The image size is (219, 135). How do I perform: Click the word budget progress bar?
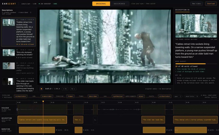coord(196,64)
